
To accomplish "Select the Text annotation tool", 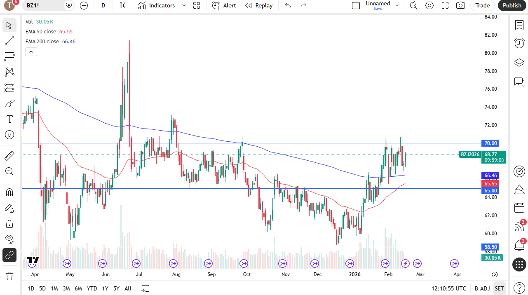I will [9, 119].
